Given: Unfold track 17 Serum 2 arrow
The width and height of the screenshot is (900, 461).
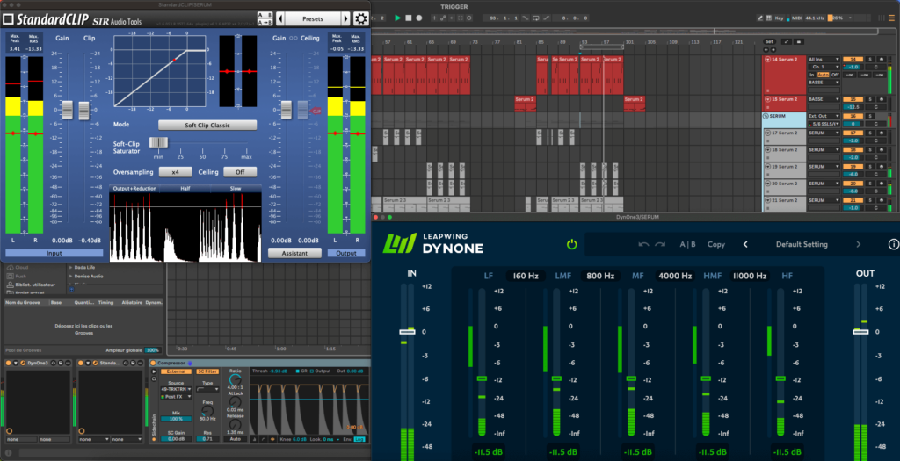Looking at the screenshot, I should coord(767,133).
